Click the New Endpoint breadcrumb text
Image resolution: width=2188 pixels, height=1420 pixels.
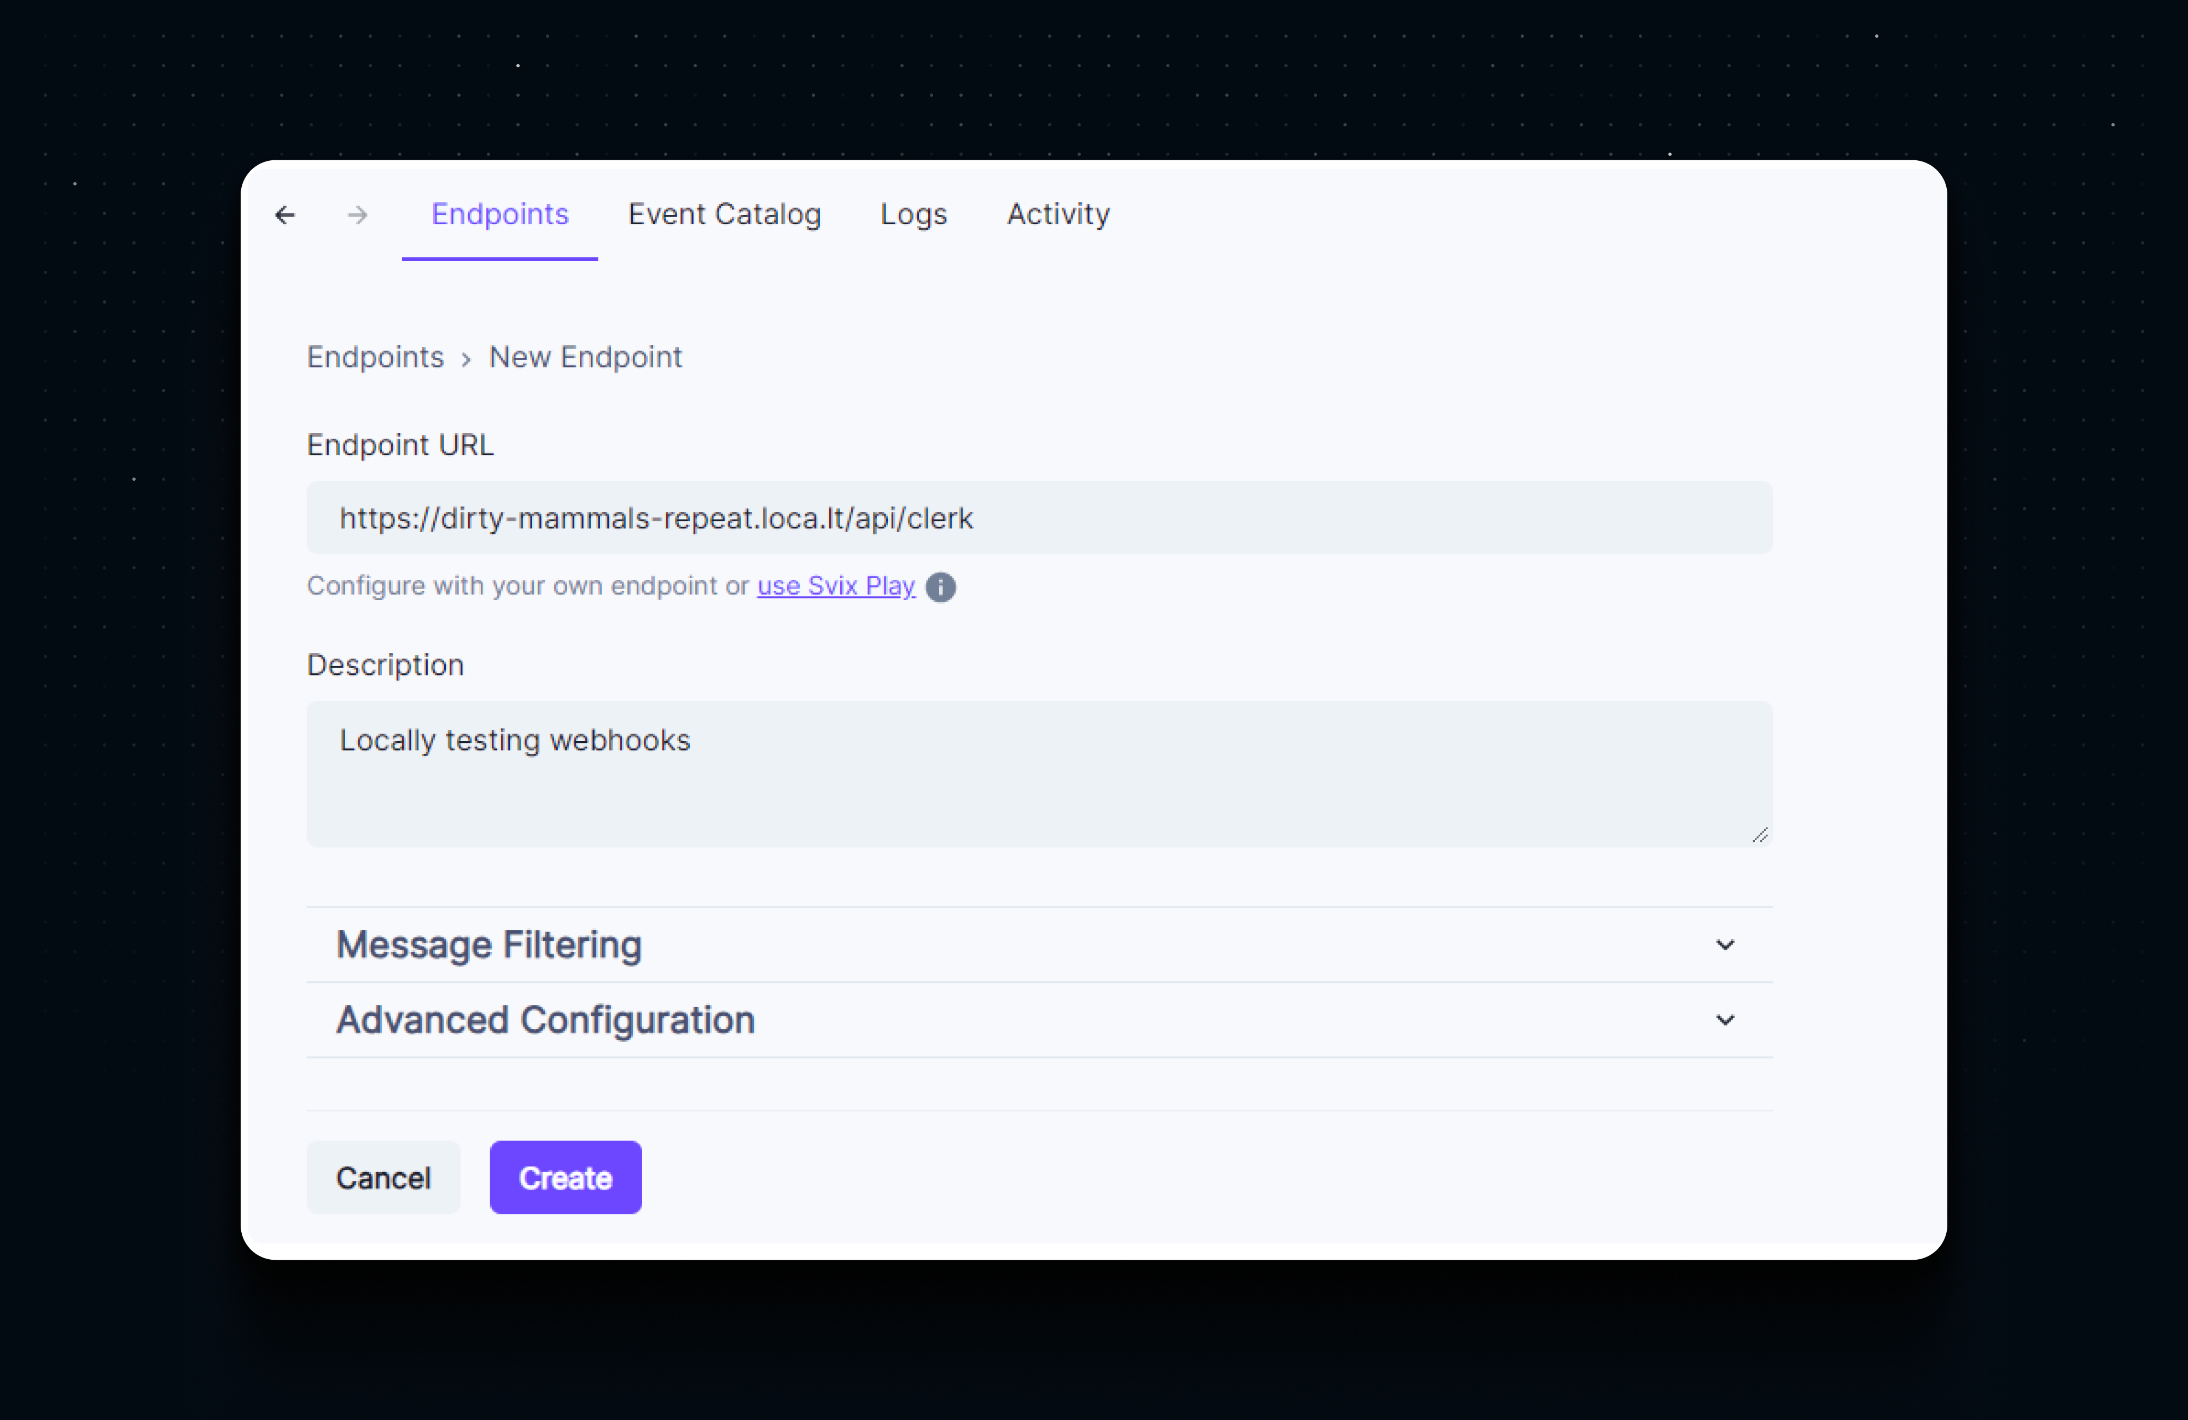point(586,357)
